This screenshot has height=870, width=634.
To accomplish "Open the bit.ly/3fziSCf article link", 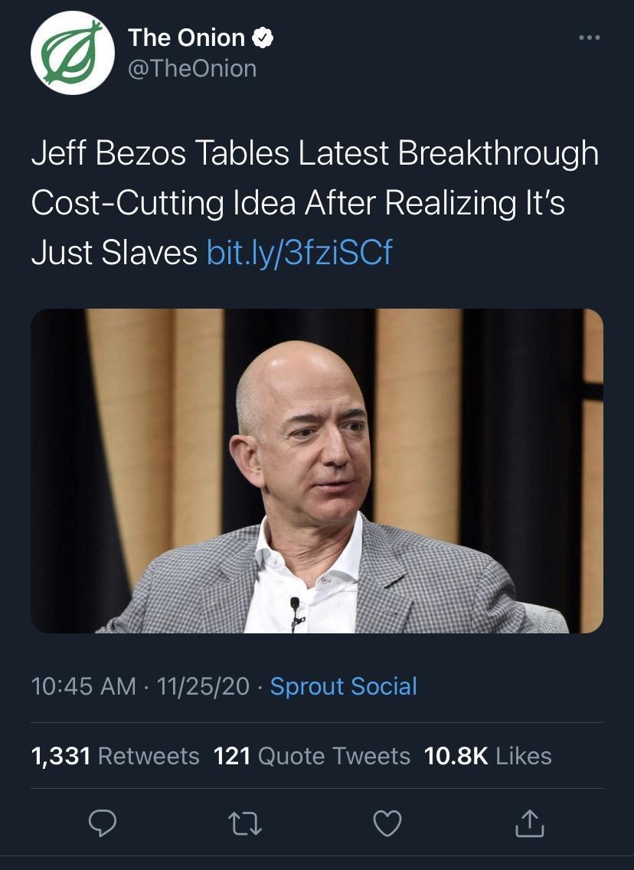I will [x=299, y=252].
